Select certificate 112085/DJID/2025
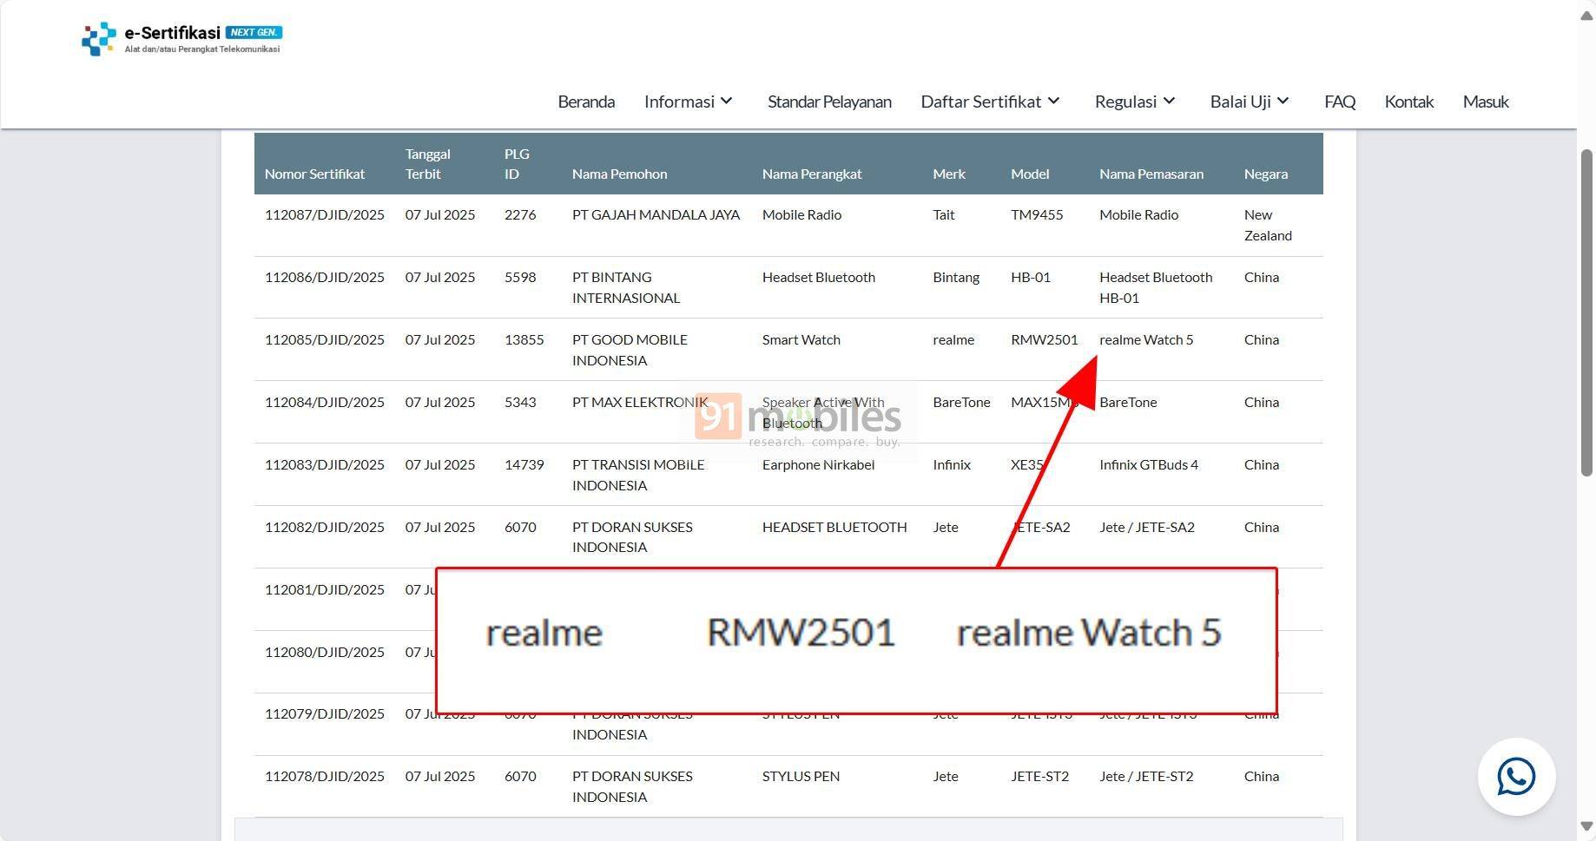This screenshot has height=841, width=1596. click(325, 339)
